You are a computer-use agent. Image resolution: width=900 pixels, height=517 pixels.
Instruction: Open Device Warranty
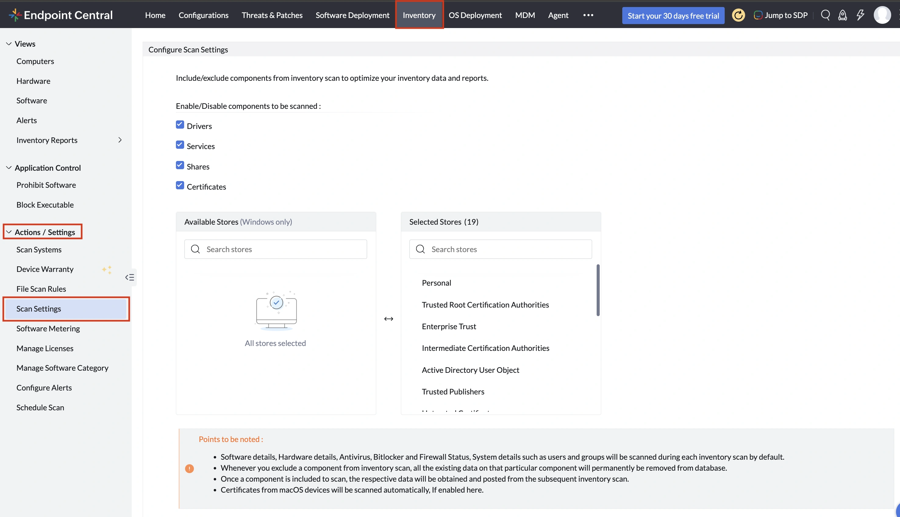[x=45, y=269]
